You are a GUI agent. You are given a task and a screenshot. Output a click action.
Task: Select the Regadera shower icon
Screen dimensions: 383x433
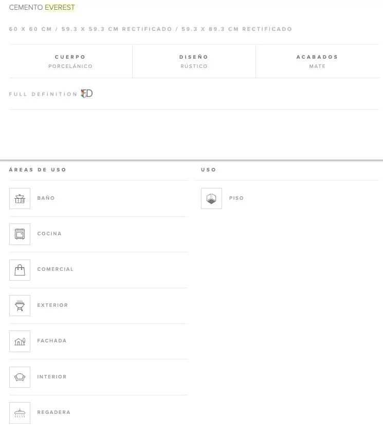click(x=20, y=412)
